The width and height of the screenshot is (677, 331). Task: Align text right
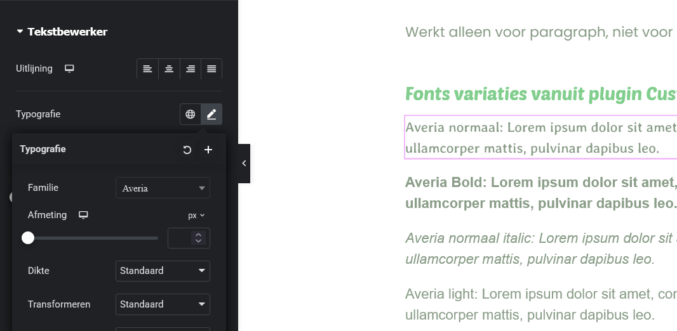tap(191, 68)
